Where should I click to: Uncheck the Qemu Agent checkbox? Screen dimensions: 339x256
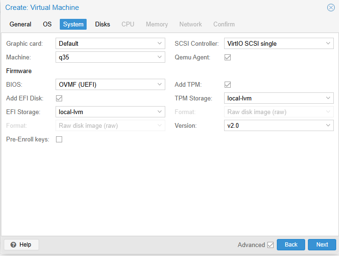227,58
